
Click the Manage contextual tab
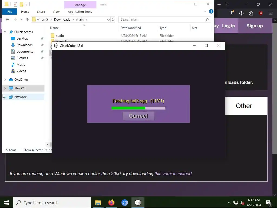[80, 5]
